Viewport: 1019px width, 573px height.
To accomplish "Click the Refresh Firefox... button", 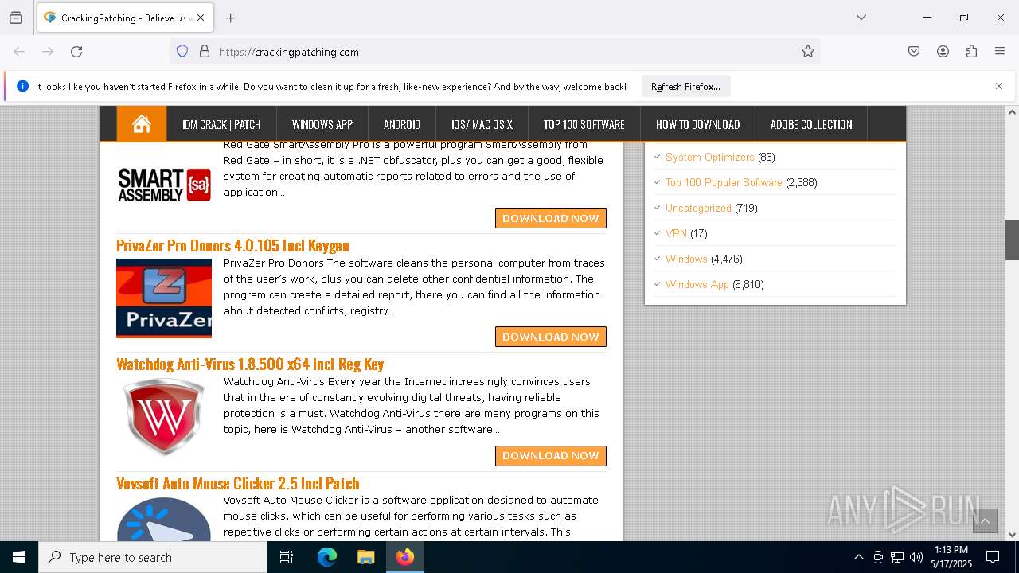I will [x=685, y=86].
